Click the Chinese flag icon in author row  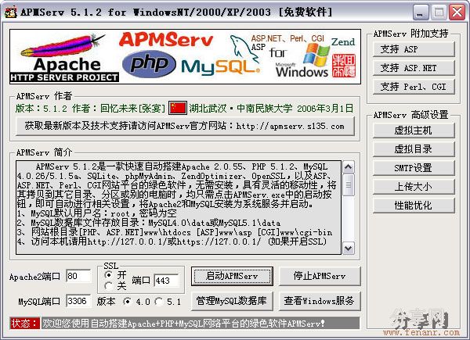[x=178, y=108]
